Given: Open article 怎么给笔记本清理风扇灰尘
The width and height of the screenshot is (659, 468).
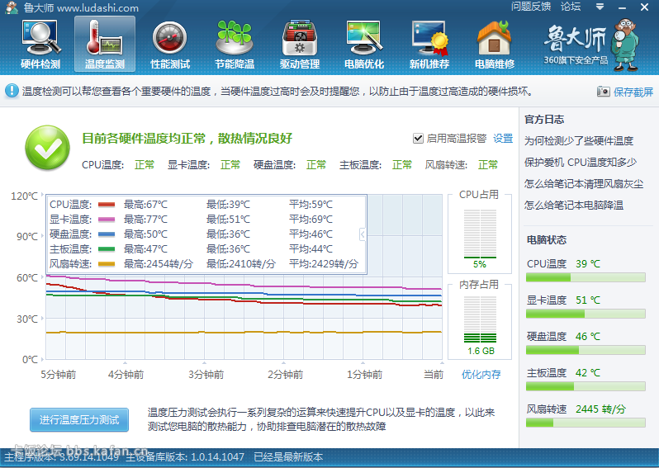Looking at the screenshot, I should (583, 183).
